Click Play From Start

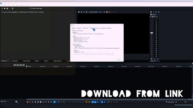33,102
